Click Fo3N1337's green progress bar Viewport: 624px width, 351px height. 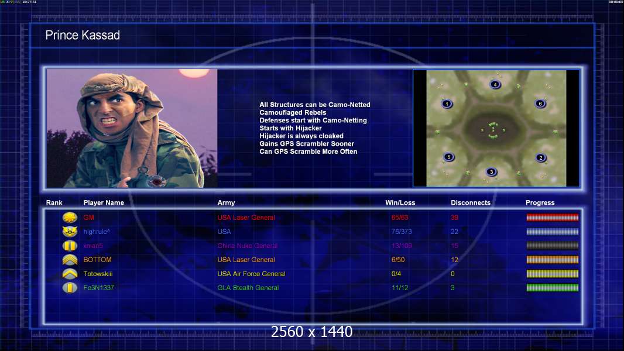[x=553, y=287]
